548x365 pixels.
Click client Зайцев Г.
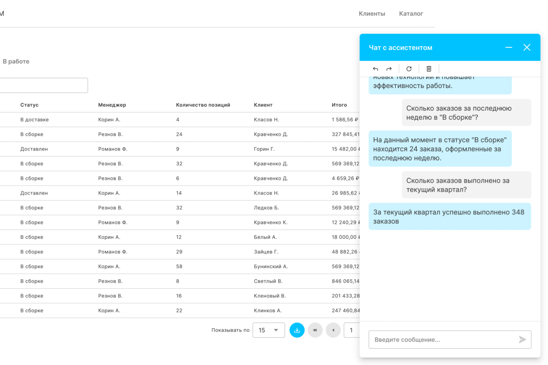[266, 252]
